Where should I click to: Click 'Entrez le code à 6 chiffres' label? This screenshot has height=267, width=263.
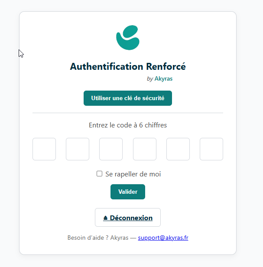point(128,125)
